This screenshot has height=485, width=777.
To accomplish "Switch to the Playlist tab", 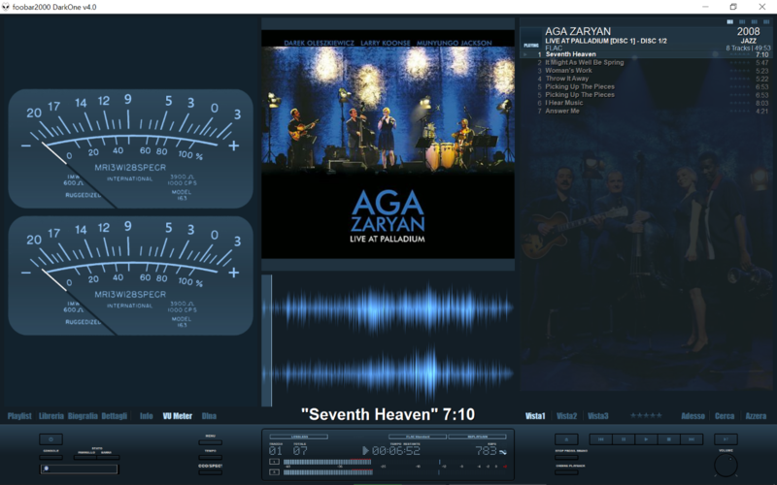I will (19, 416).
